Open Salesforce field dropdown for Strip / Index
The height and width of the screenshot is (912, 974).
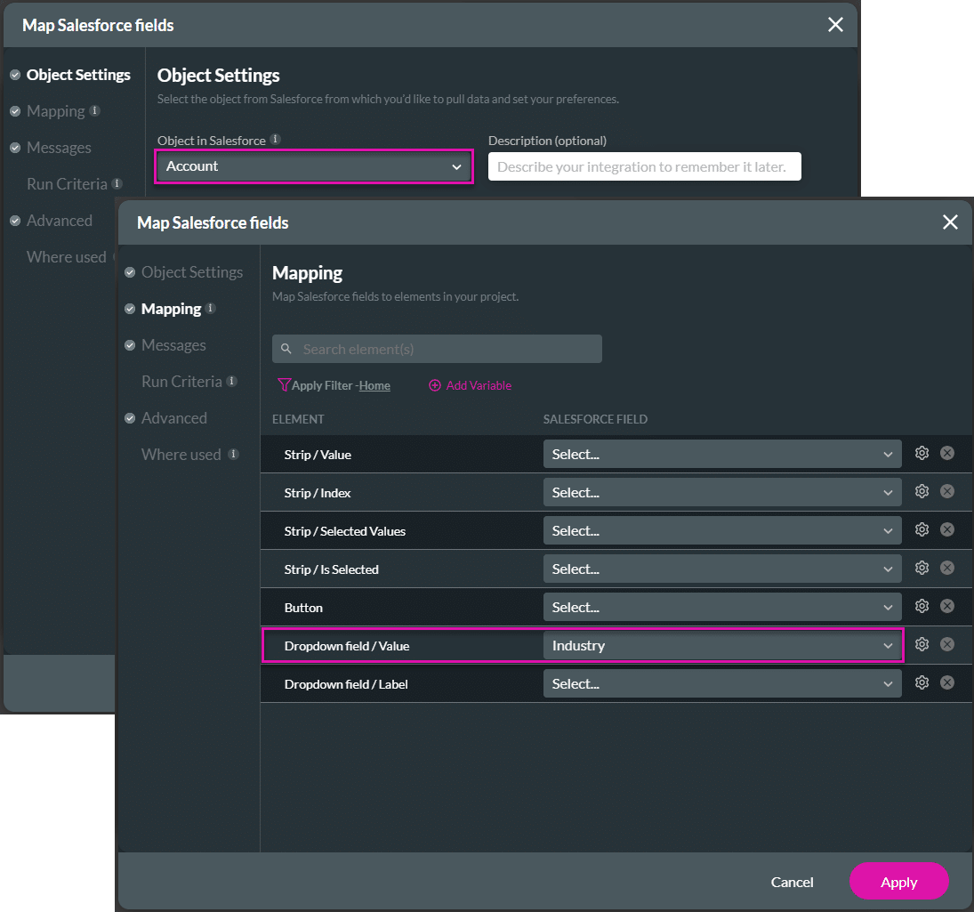[x=721, y=493]
